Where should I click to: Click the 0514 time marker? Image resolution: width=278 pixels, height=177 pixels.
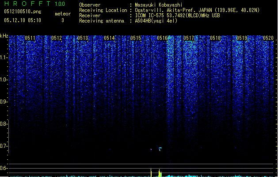[x=110, y=38]
